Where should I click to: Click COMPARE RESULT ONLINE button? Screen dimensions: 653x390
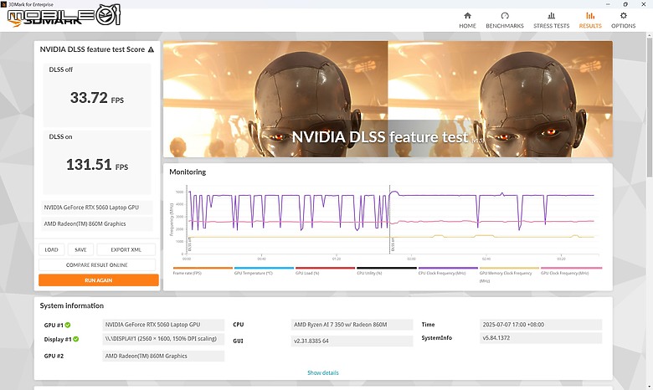97,264
